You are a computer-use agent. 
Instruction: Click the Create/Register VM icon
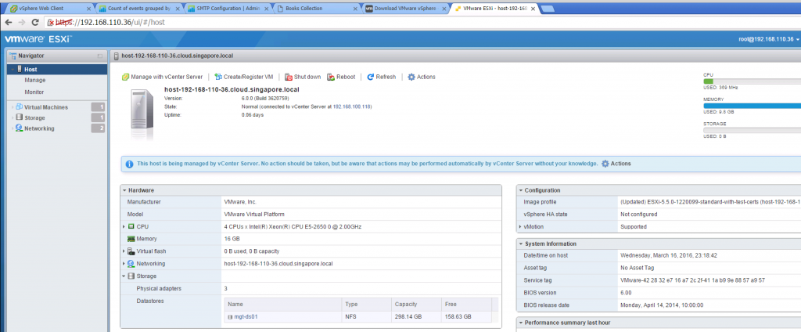218,78
